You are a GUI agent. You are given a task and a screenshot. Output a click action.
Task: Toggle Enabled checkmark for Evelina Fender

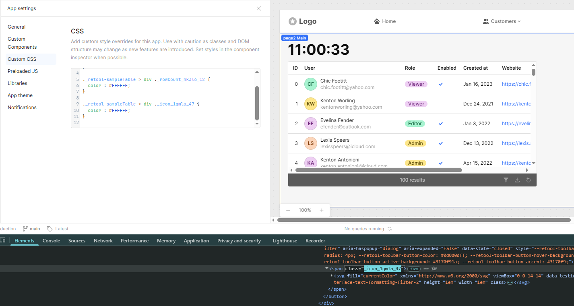[x=441, y=124]
